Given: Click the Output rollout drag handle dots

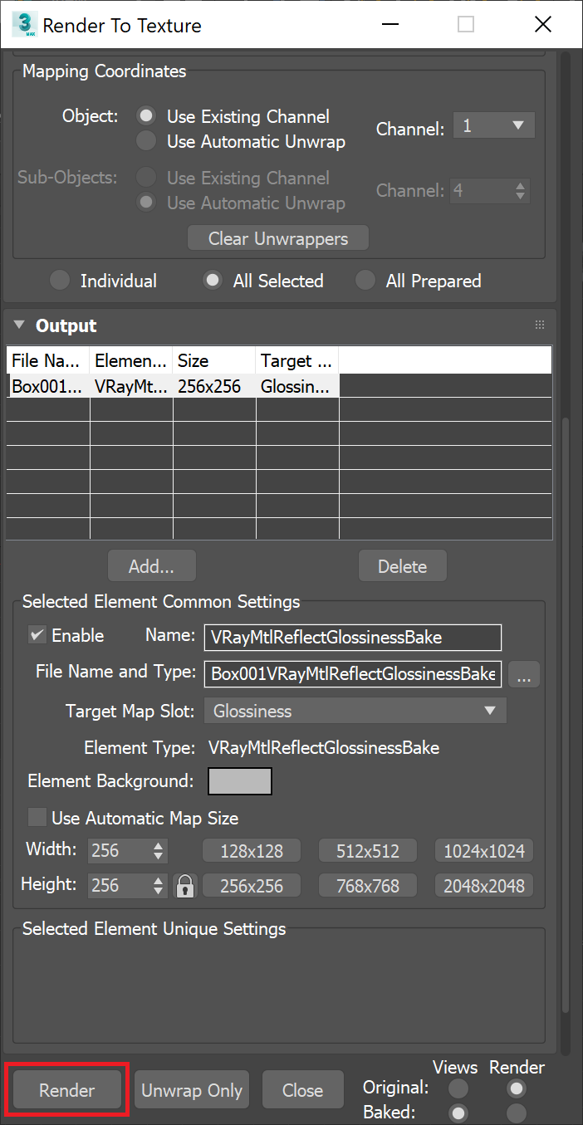Looking at the screenshot, I should click(540, 325).
